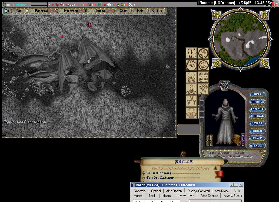Open the Aiuto & Status tab in Razor
279x202 pixels.
coord(232,196)
